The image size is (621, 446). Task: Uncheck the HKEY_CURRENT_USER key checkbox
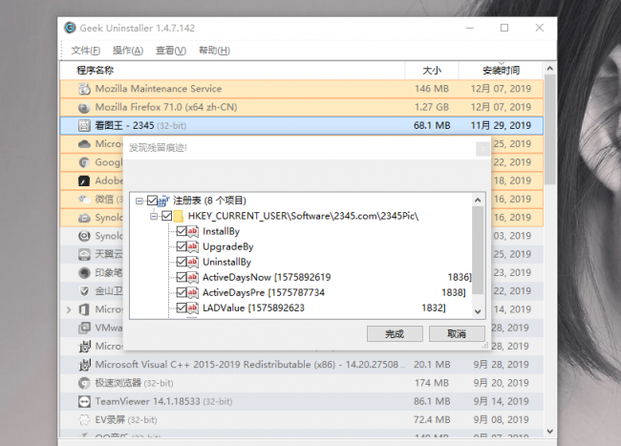click(167, 216)
